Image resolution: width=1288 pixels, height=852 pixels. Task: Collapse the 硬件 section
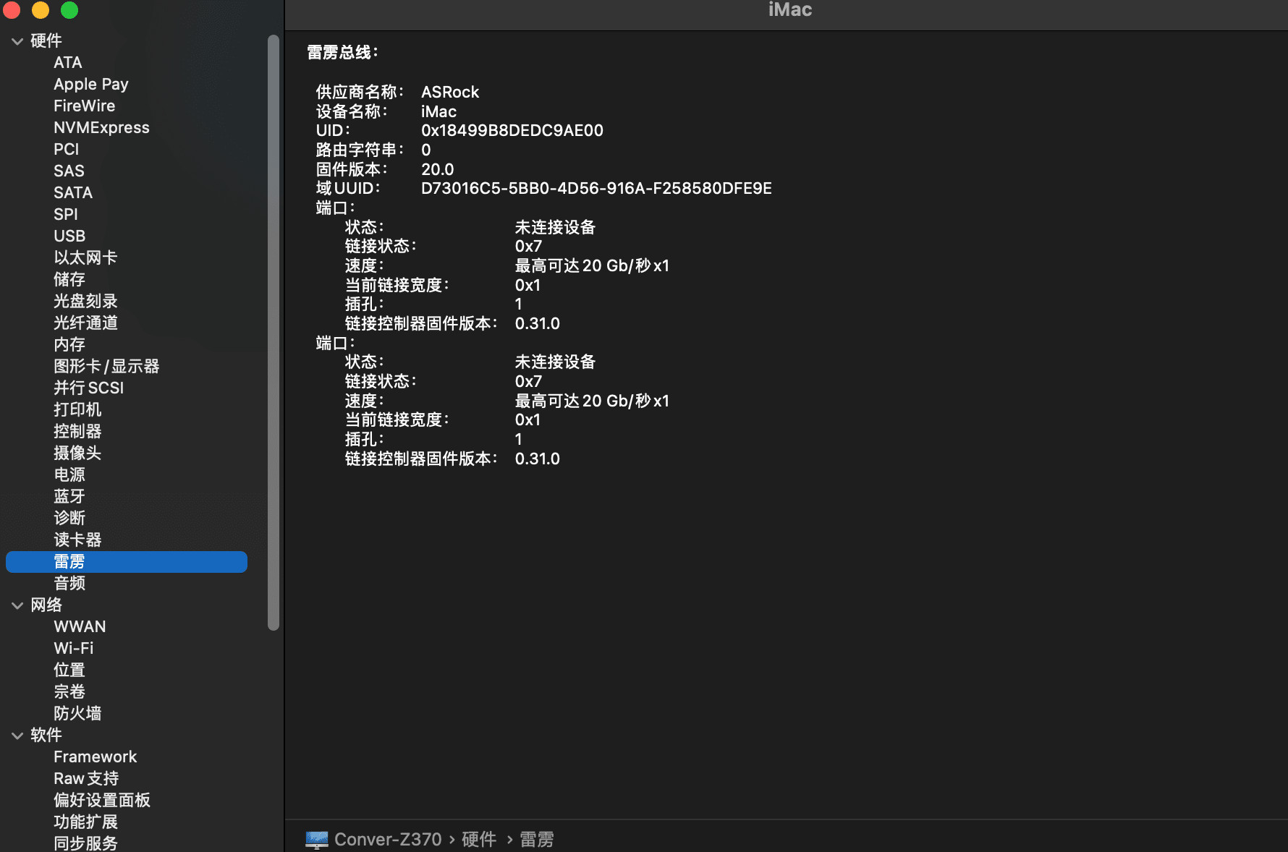click(x=17, y=41)
